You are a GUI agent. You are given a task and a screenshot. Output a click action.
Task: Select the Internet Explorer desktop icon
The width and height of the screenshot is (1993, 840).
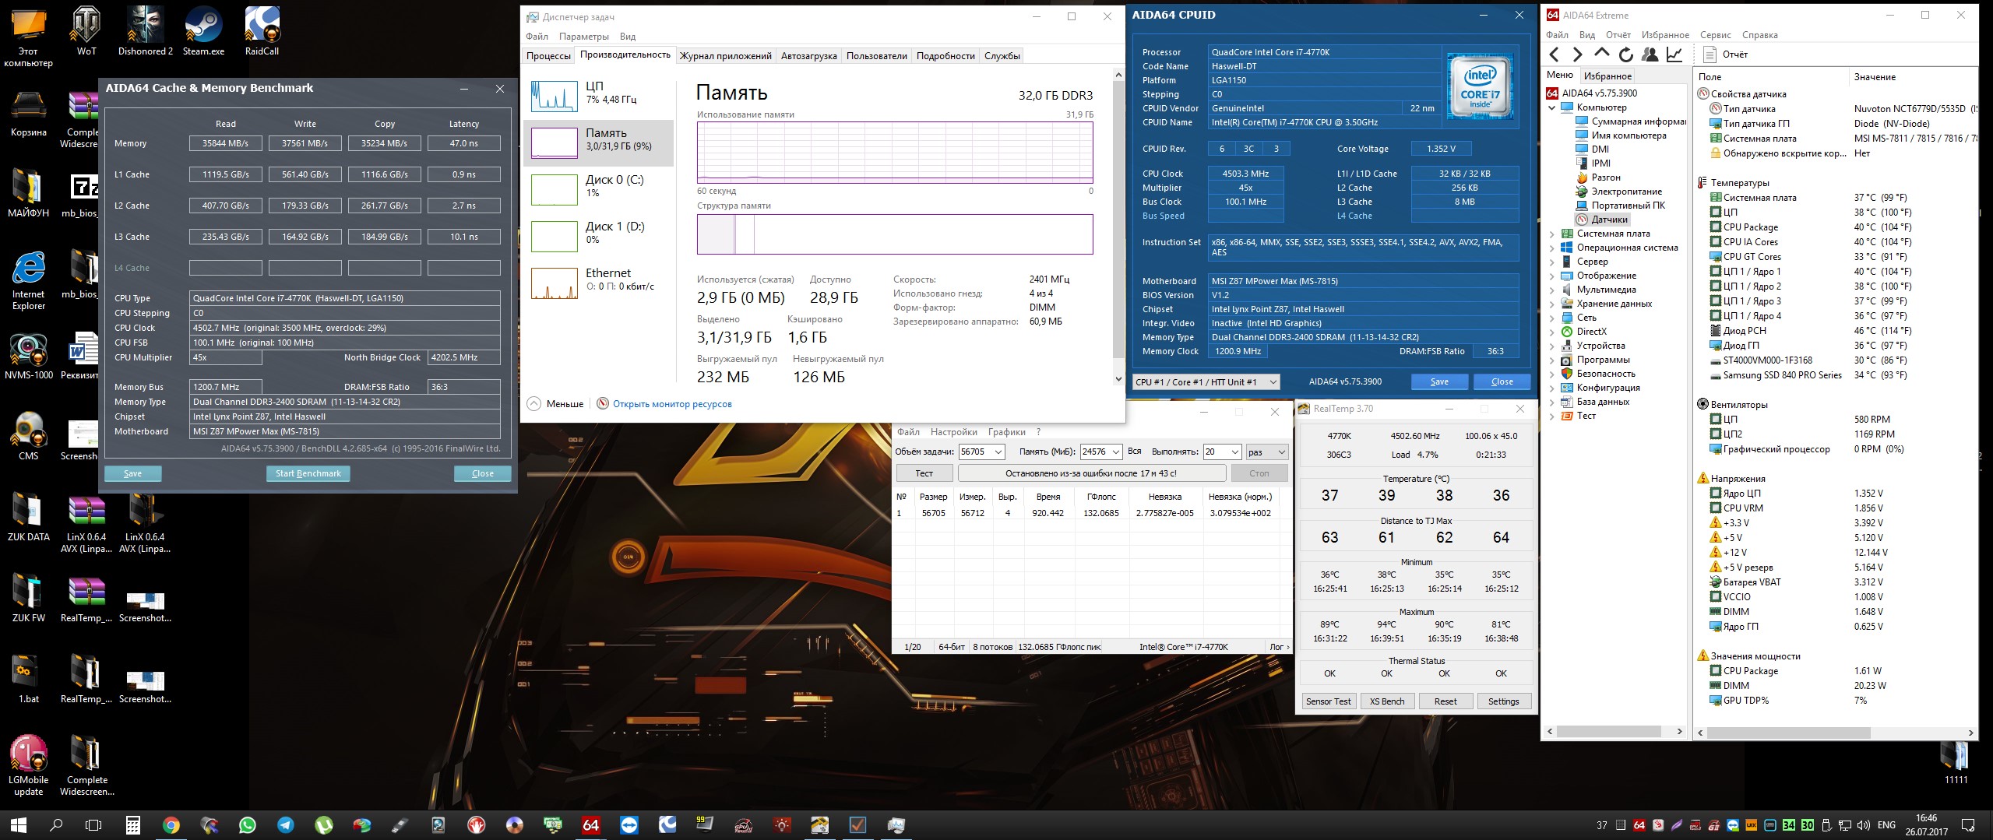coord(28,280)
